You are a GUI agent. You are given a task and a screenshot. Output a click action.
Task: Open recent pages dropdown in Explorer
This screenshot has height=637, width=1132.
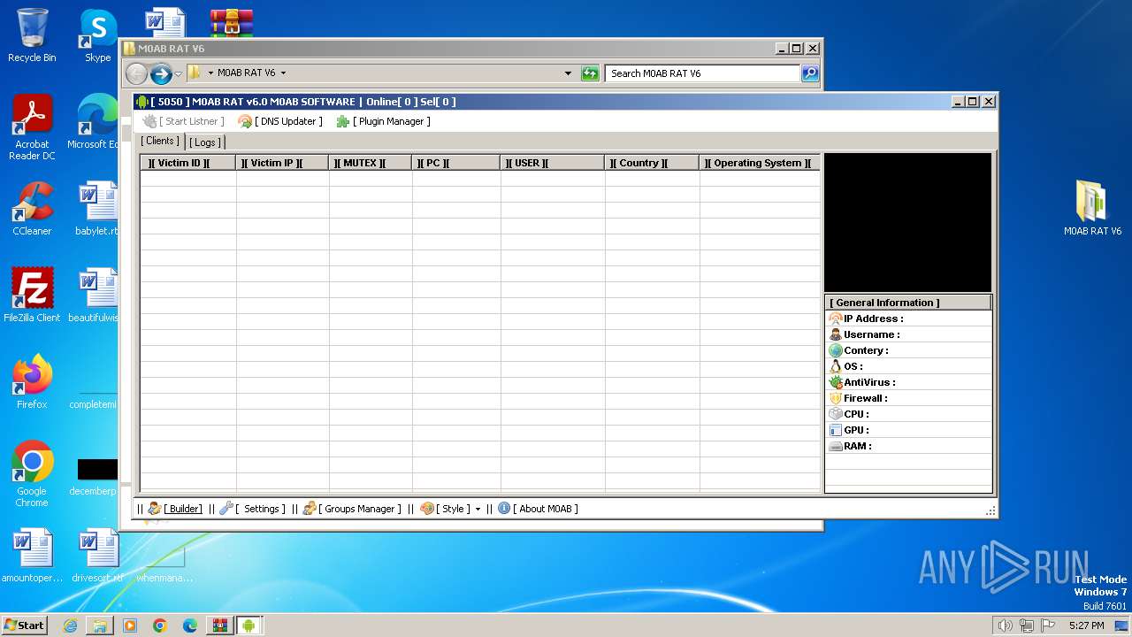point(178,74)
